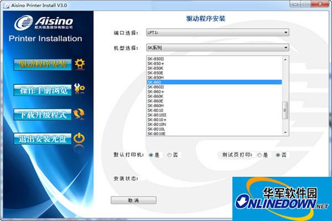The image size is (332, 221).
Task: Select SK-860+ in the model list
Action: point(215,92)
